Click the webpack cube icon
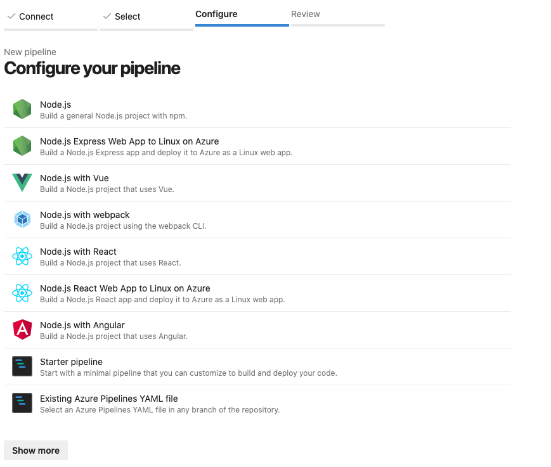551x467 pixels. coord(22,220)
